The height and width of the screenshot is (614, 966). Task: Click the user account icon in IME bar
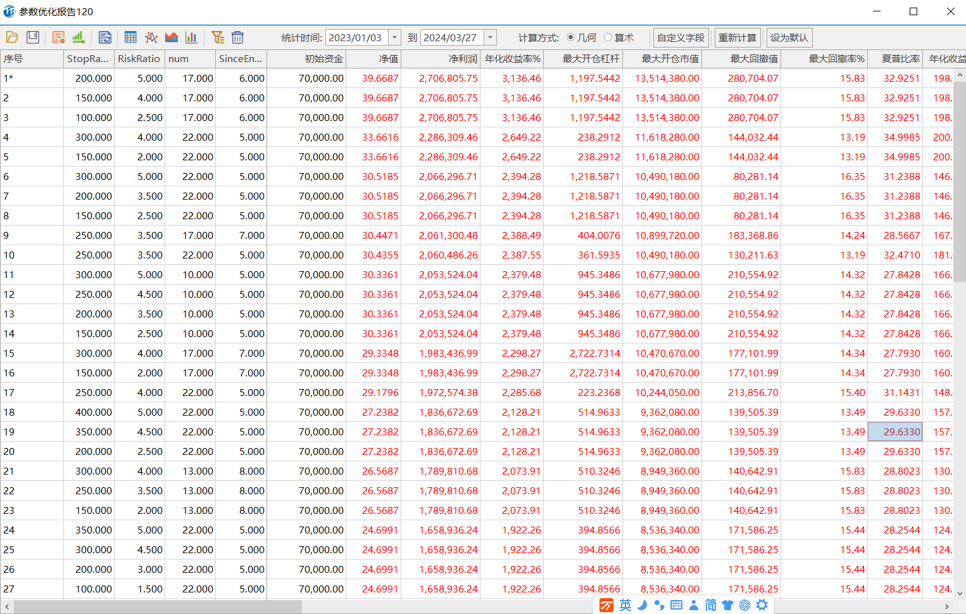click(693, 605)
